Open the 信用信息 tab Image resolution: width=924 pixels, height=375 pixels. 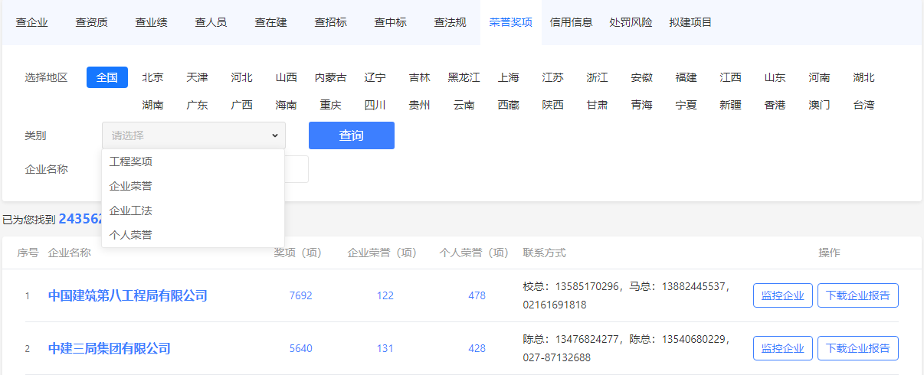(572, 22)
